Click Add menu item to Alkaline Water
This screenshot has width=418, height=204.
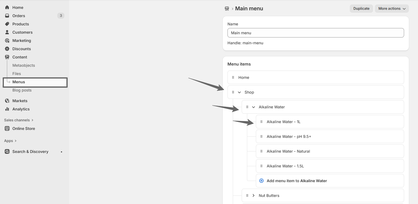(x=297, y=180)
